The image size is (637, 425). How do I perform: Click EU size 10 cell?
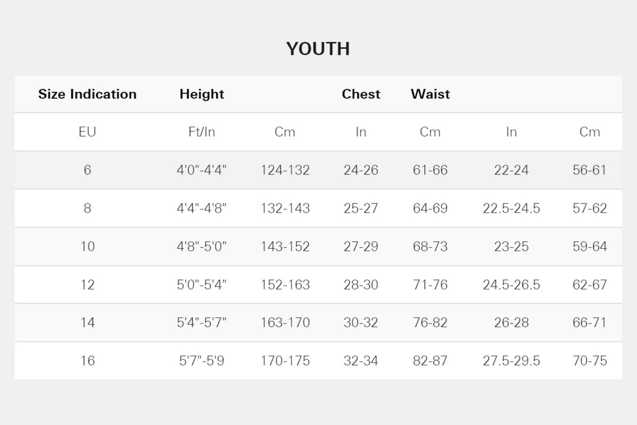(87, 246)
